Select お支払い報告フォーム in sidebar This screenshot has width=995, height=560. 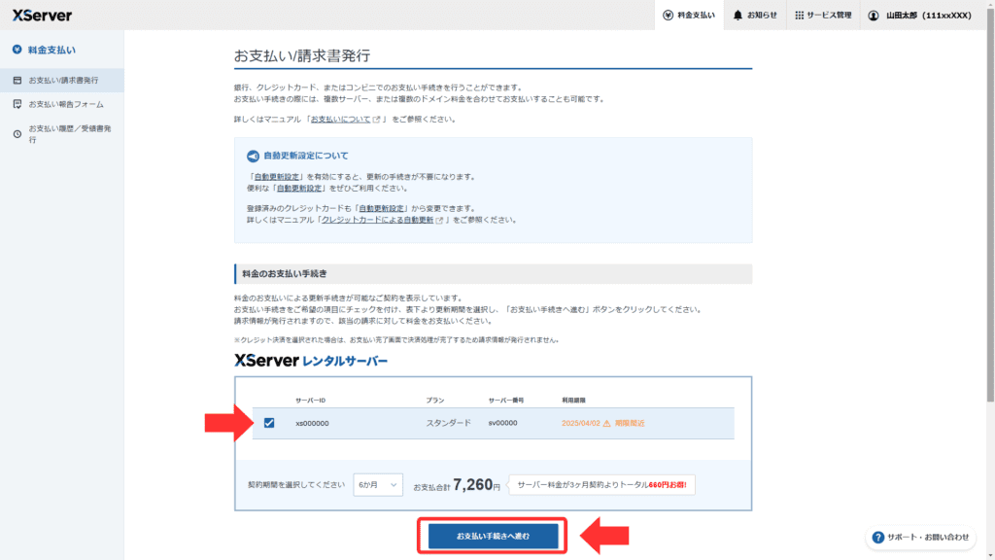(62, 104)
